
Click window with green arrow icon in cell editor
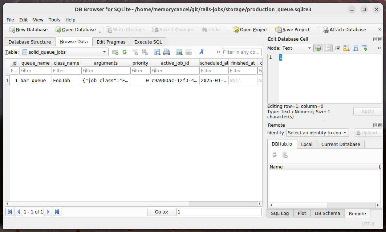(x=365, y=48)
